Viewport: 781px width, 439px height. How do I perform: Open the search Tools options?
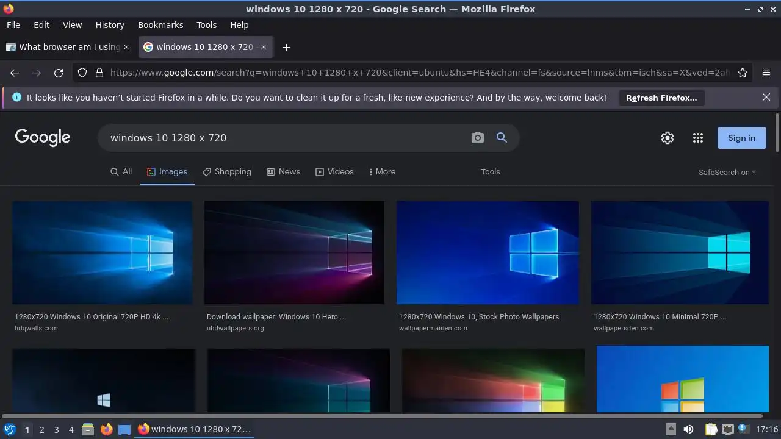490,172
